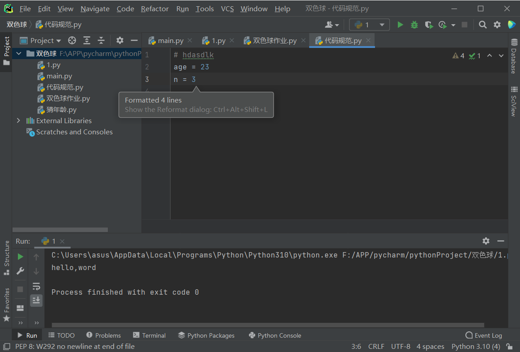Toggle the Favorites side tab
Viewport: 520px width, 352px height.
point(6,305)
